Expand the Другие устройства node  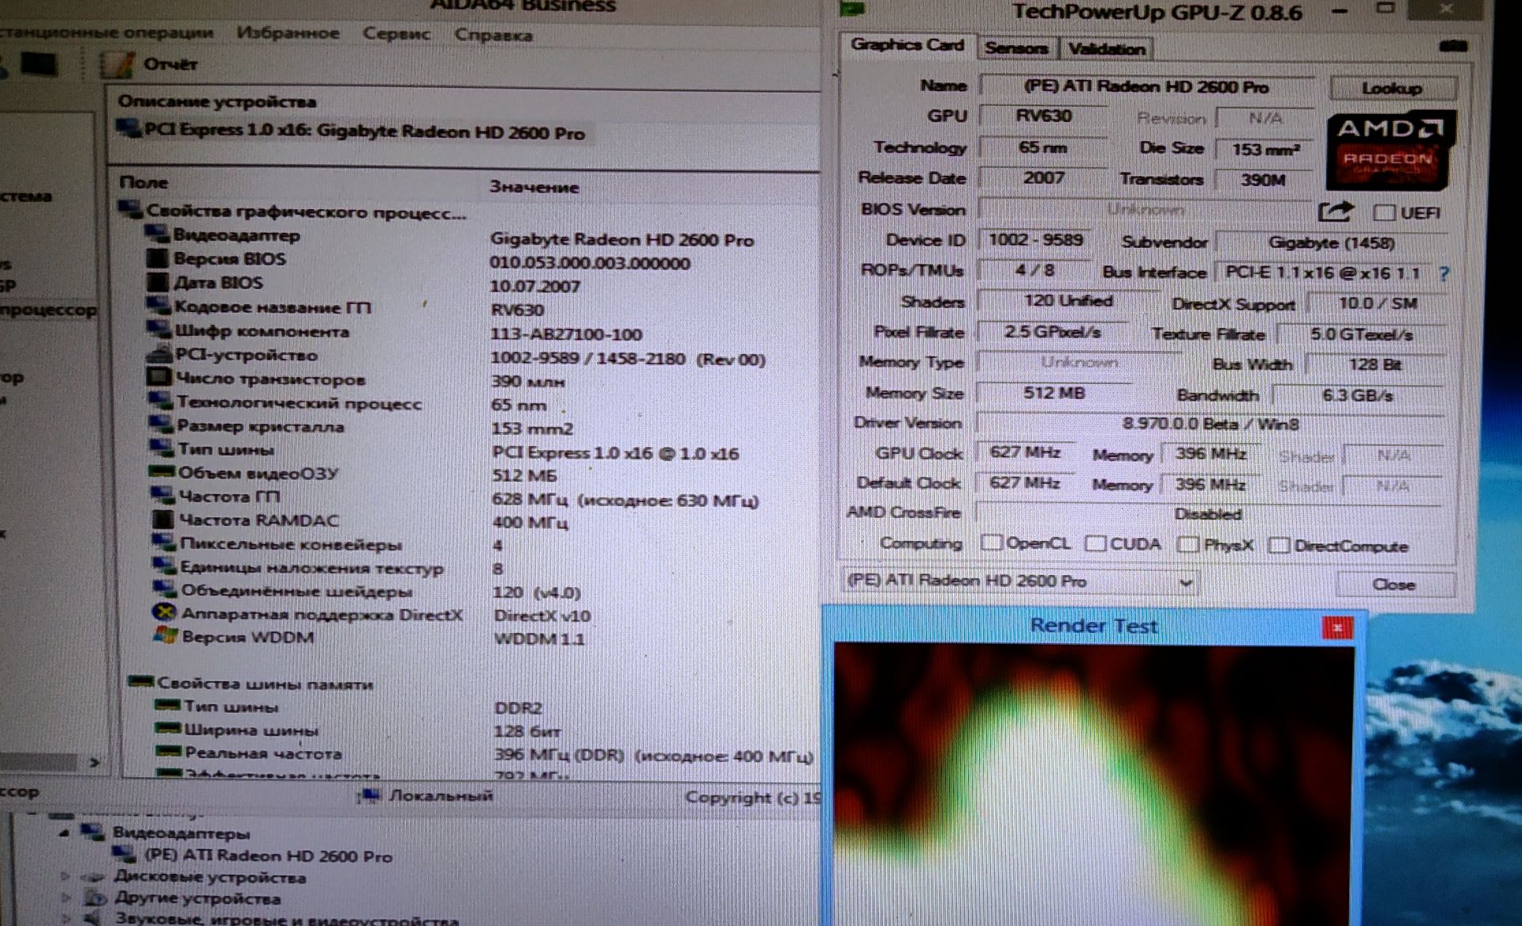(67, 898)
